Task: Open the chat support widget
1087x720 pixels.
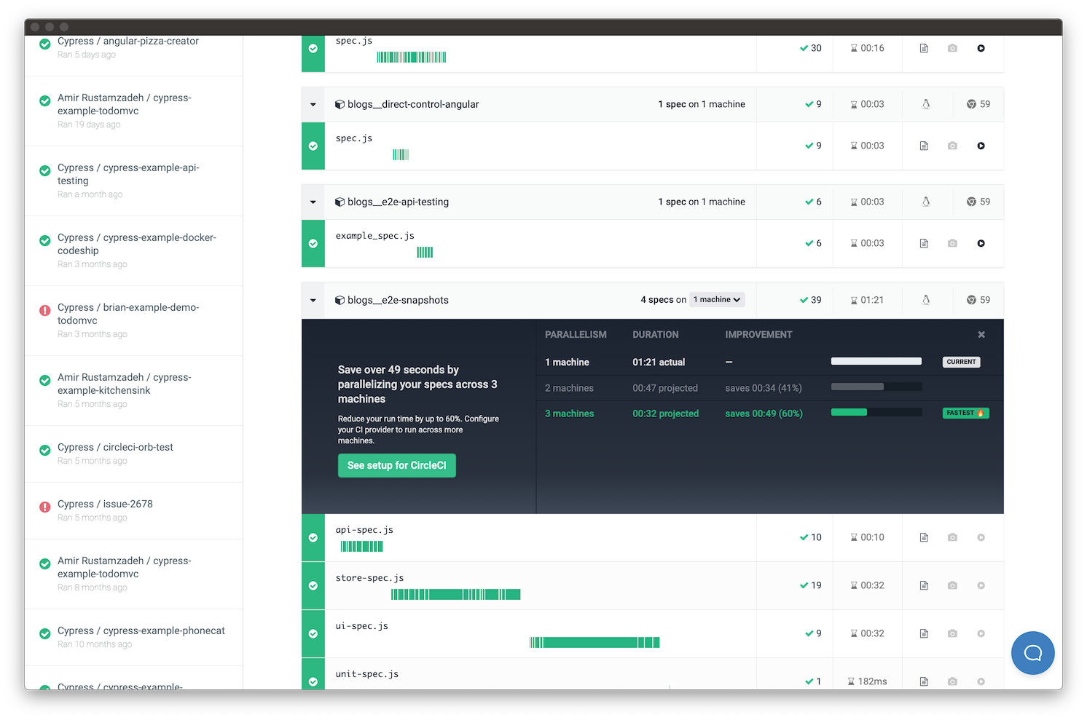Action: (1032, 653)
